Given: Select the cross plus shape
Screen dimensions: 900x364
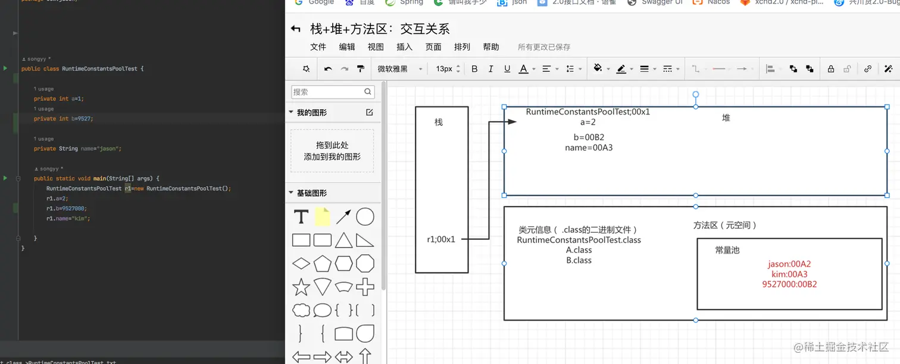Looking at the screenshot, I should tap(365, 287).
